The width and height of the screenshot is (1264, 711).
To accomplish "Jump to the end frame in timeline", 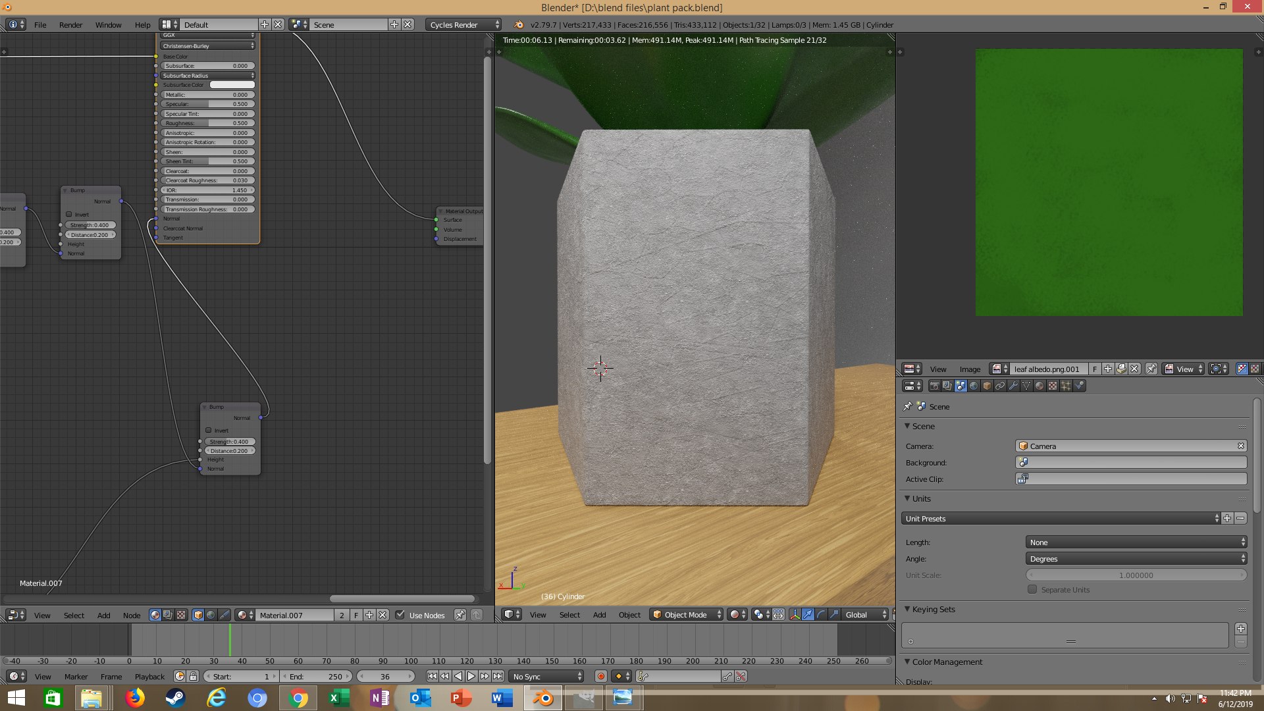I will point(498,677).
